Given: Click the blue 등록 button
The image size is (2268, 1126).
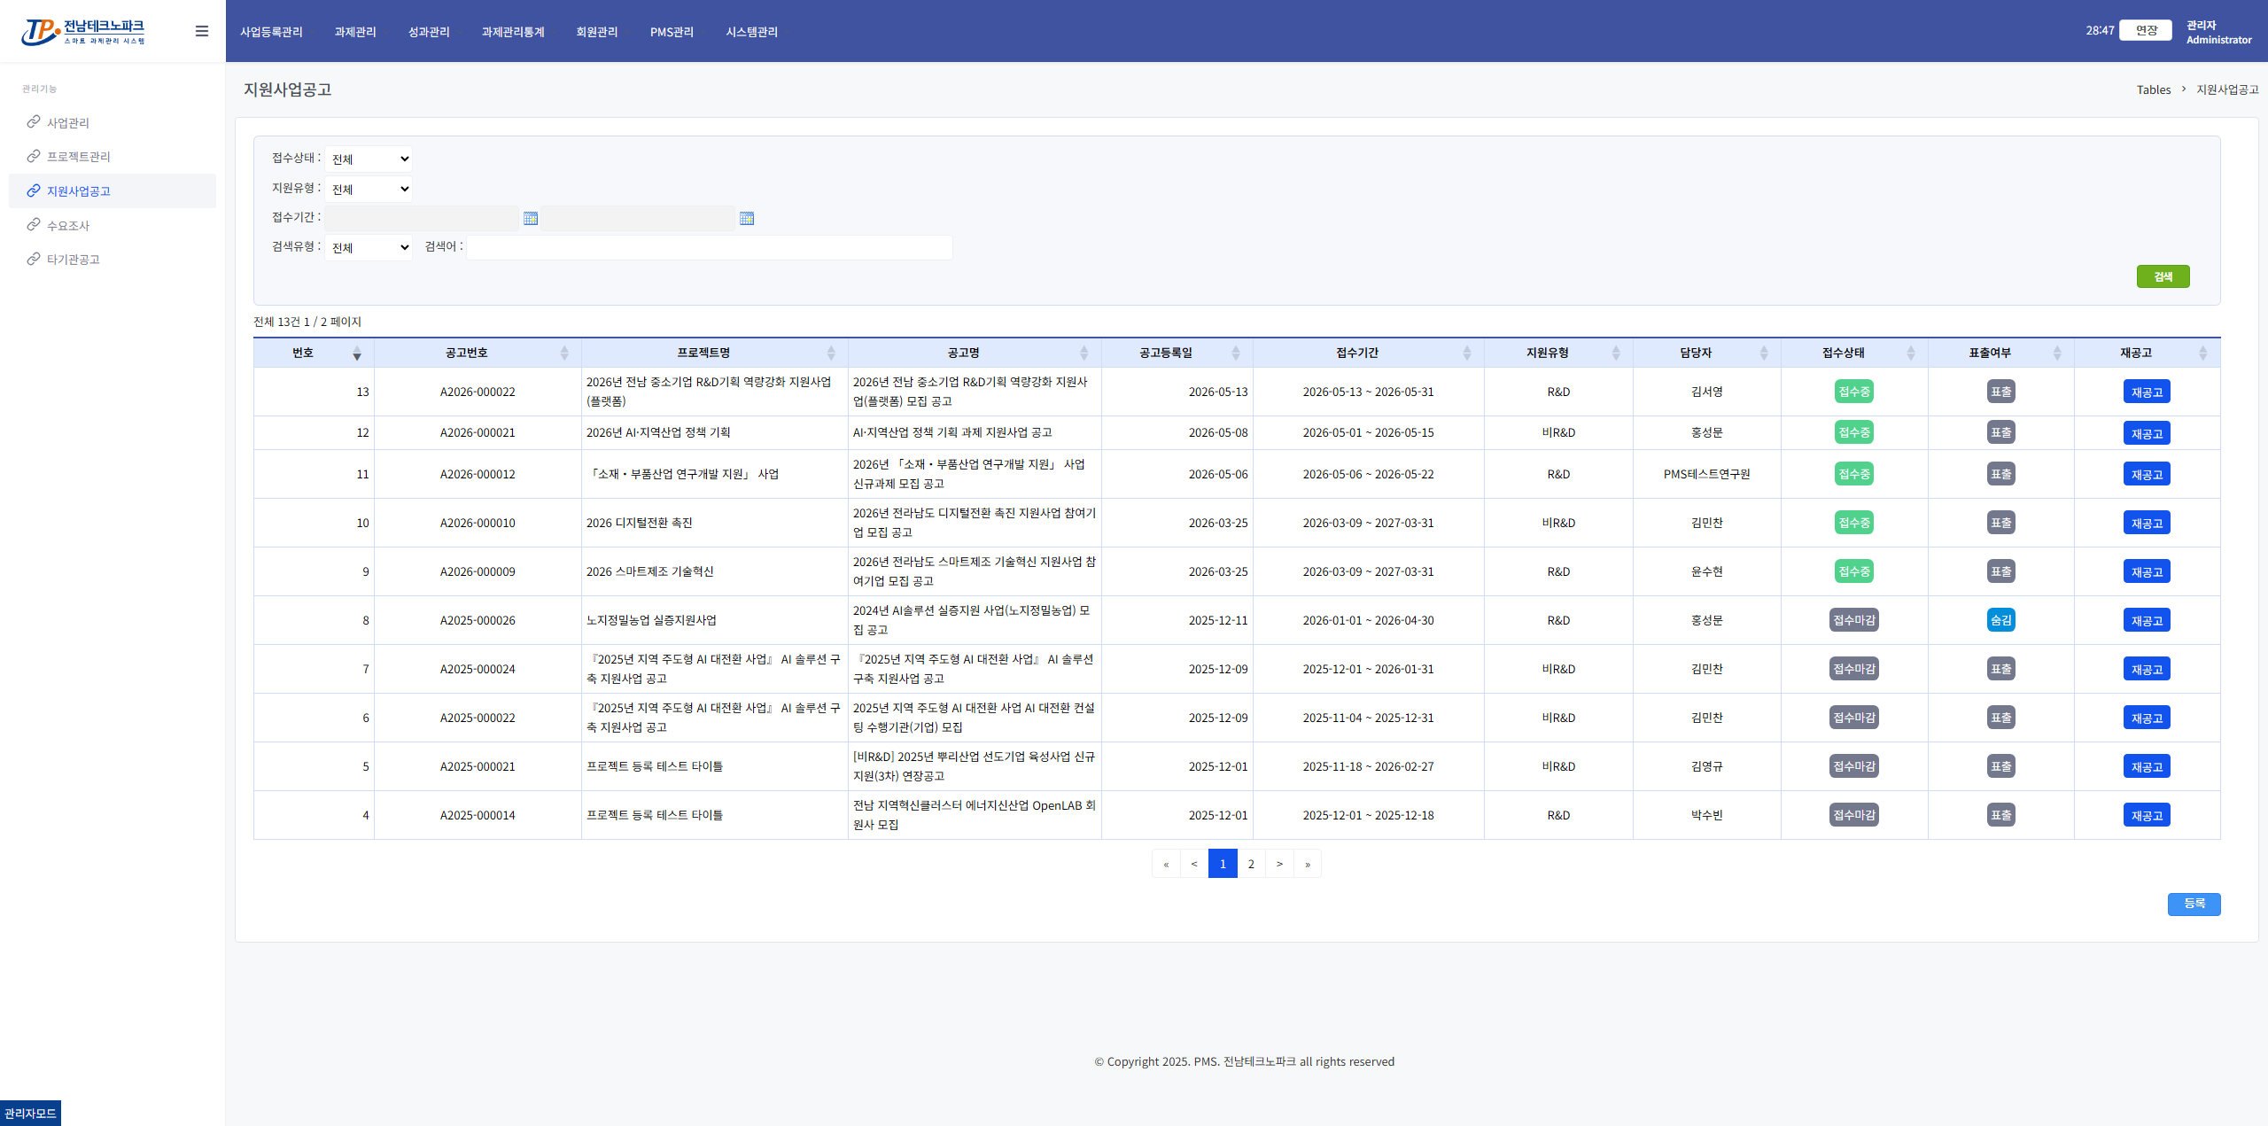Looking at the screenshot, I should point(2194,904).
